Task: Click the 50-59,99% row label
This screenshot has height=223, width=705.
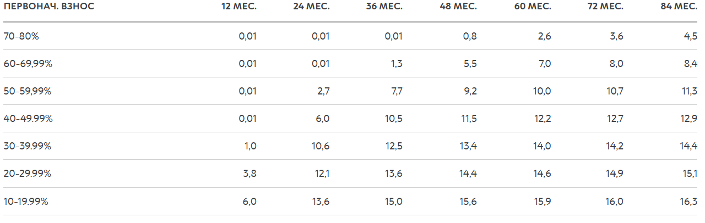Action: pyautogui.click(x=28, y=91)
